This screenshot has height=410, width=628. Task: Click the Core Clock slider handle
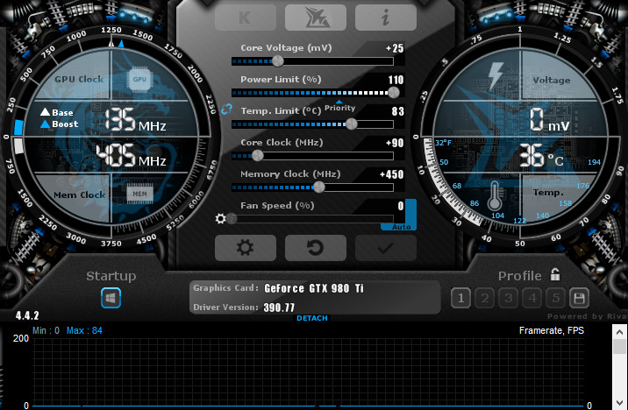[x=258, y=156]
